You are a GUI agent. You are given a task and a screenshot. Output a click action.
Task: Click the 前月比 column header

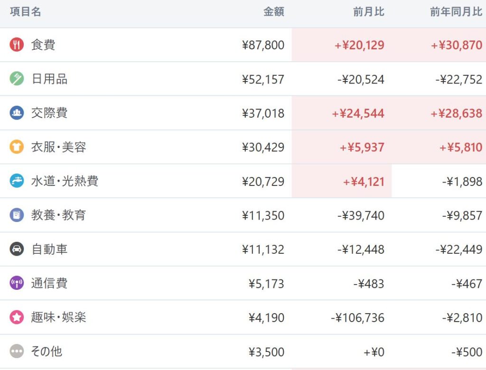[x=368, y=12]
